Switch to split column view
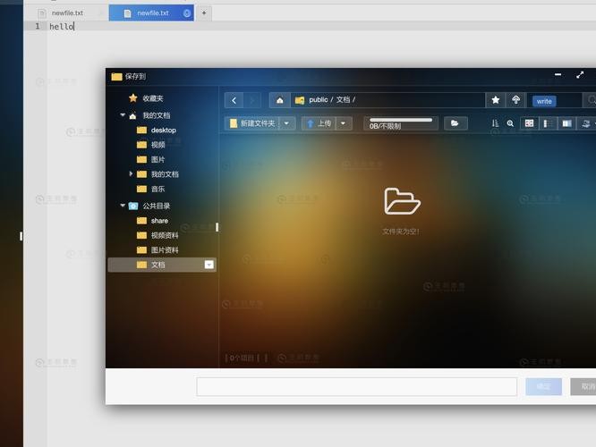Viewport: 596px width, 447px height. [566, 123]
